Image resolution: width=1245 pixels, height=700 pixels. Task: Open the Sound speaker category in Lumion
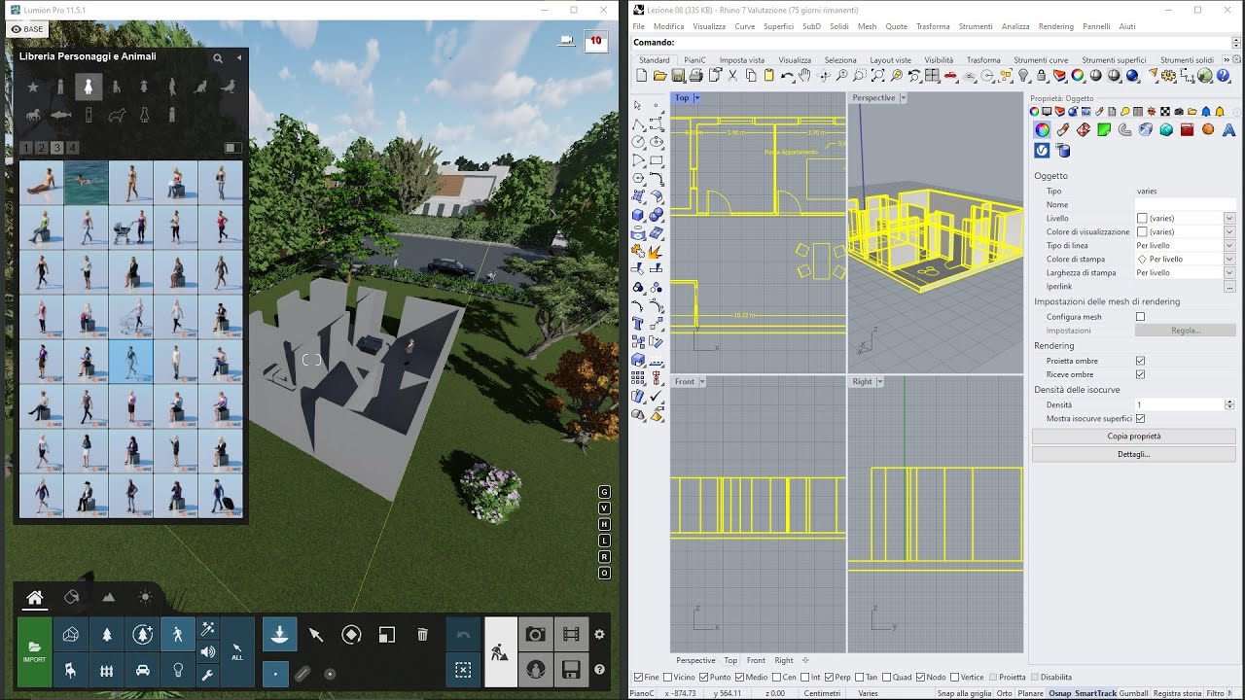[207, 652]
